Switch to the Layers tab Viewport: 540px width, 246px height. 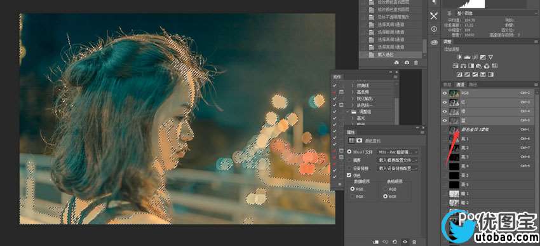click(x=447, y=85)
